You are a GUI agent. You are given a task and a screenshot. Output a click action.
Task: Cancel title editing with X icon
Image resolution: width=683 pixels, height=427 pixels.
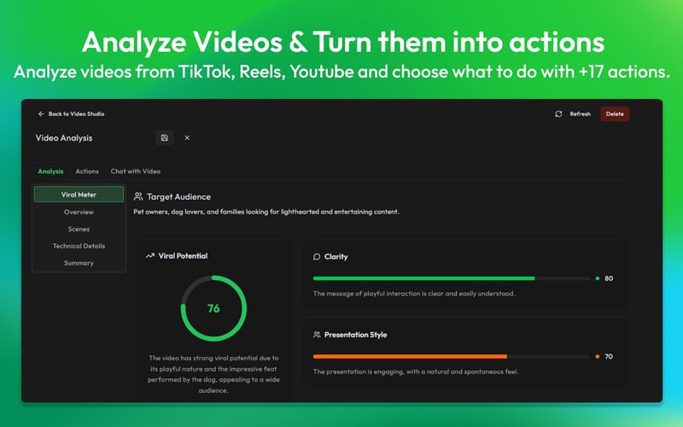pos(187,137)
